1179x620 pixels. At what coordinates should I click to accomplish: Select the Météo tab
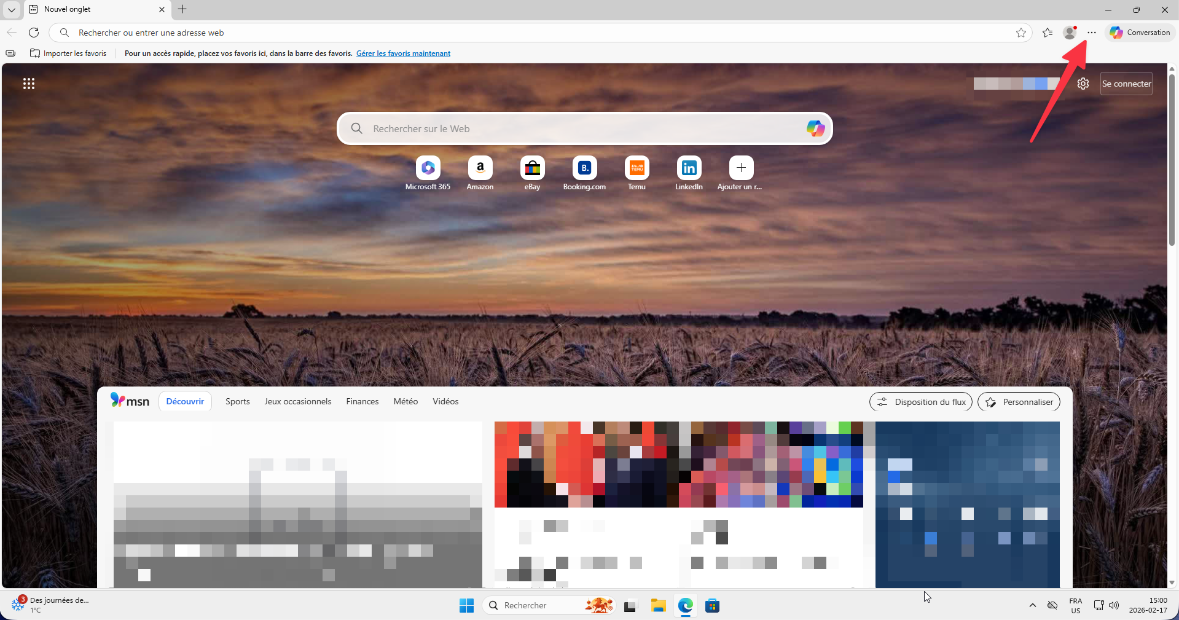406,401
